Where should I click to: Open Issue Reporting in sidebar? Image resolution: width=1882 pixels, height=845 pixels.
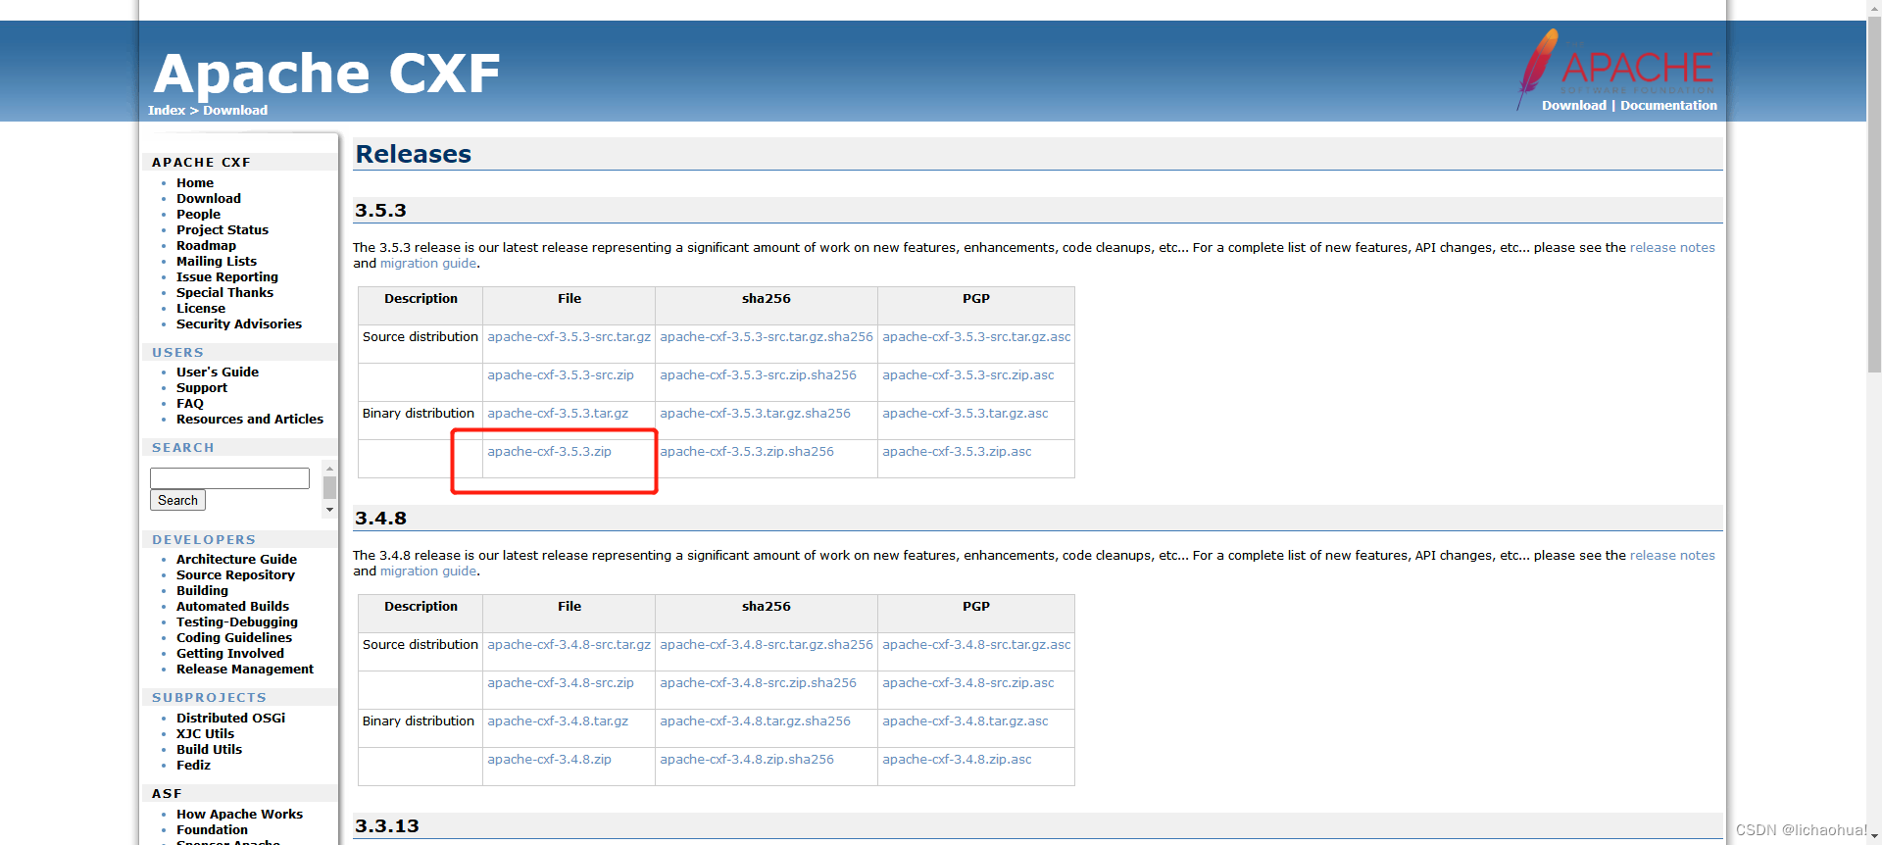point(227,277)
